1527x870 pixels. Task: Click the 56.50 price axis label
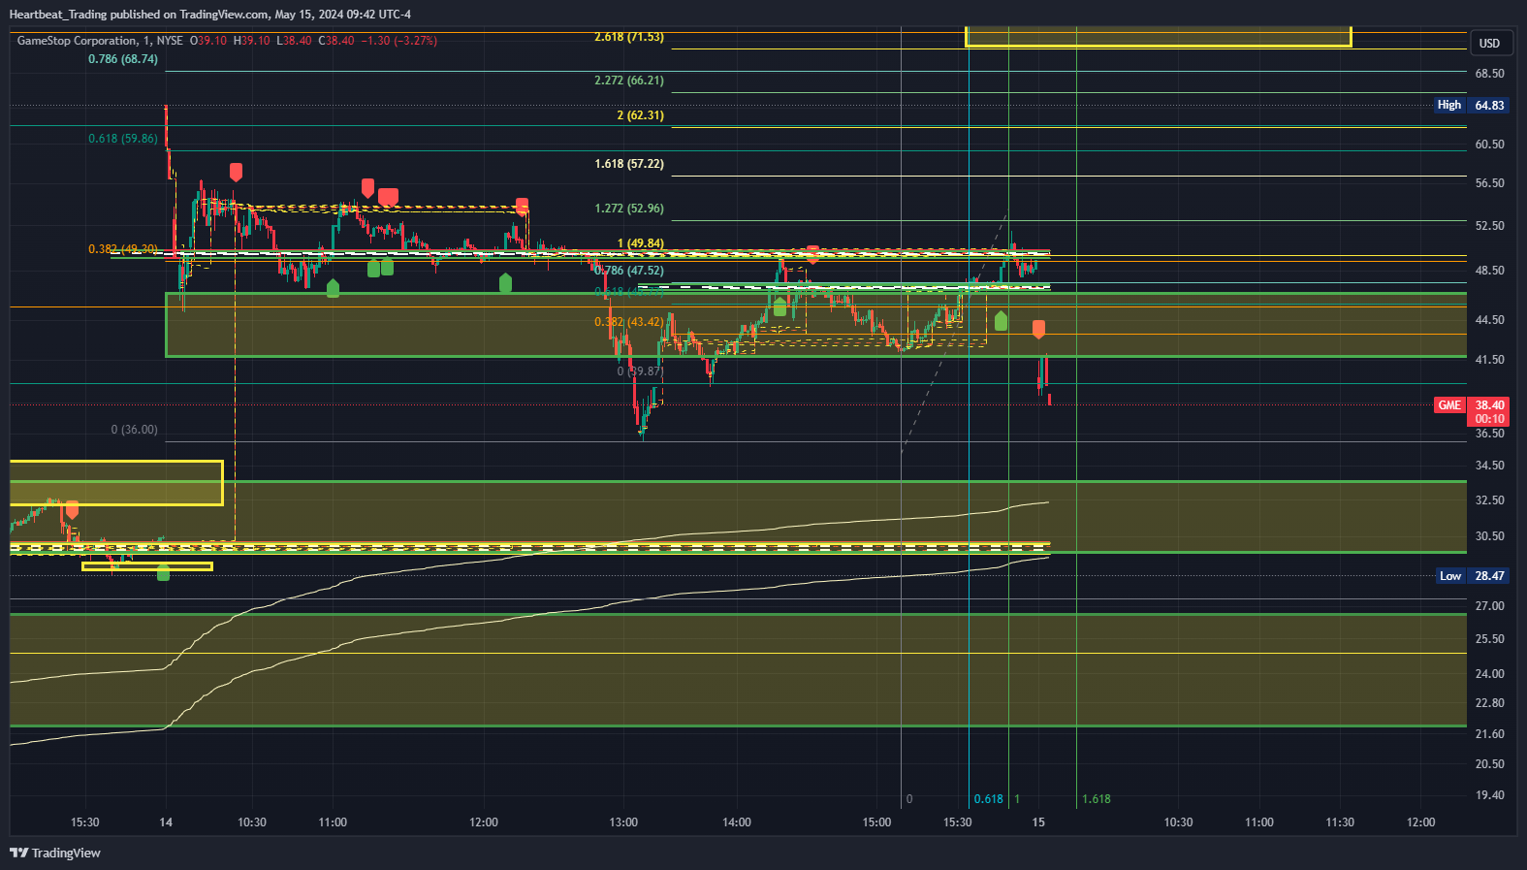point(1489,183)
